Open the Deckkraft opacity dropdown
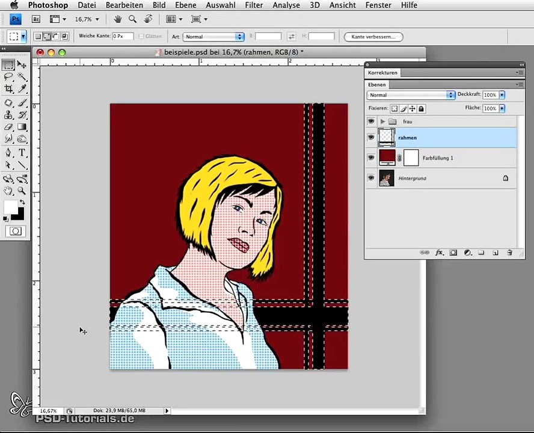Image resolution: width=534 pixels, height=433 pixels. click(x=502, y=95)
